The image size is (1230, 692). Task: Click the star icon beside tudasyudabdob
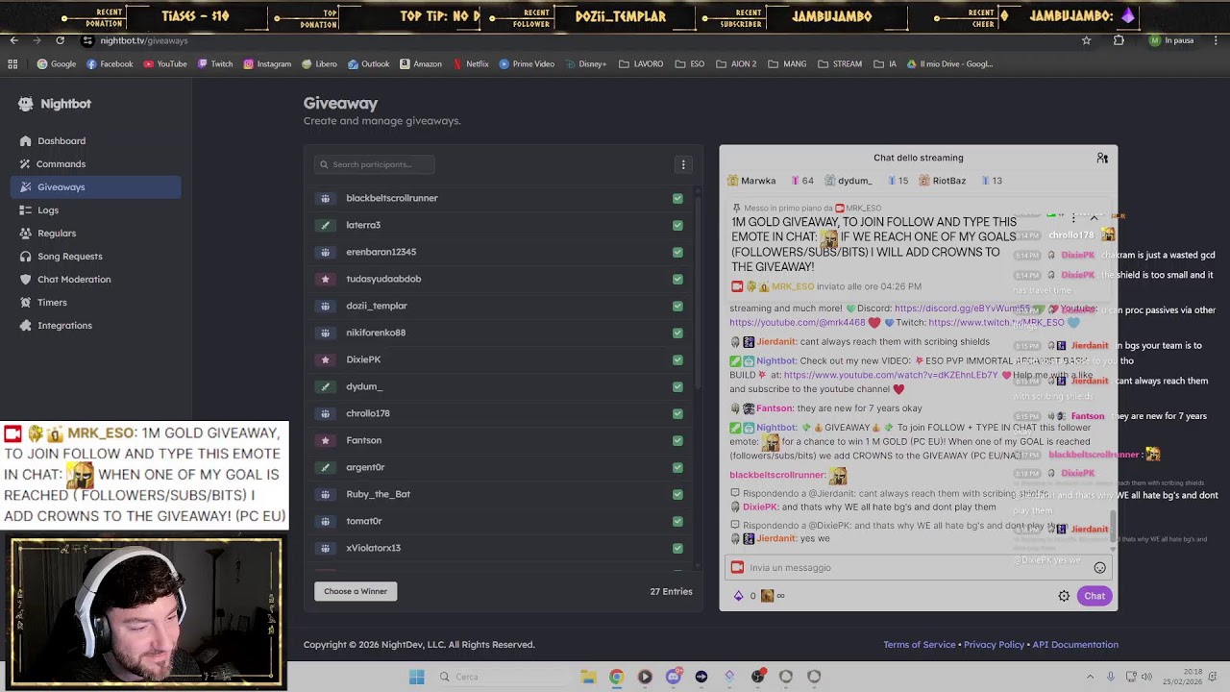[325, 279]
